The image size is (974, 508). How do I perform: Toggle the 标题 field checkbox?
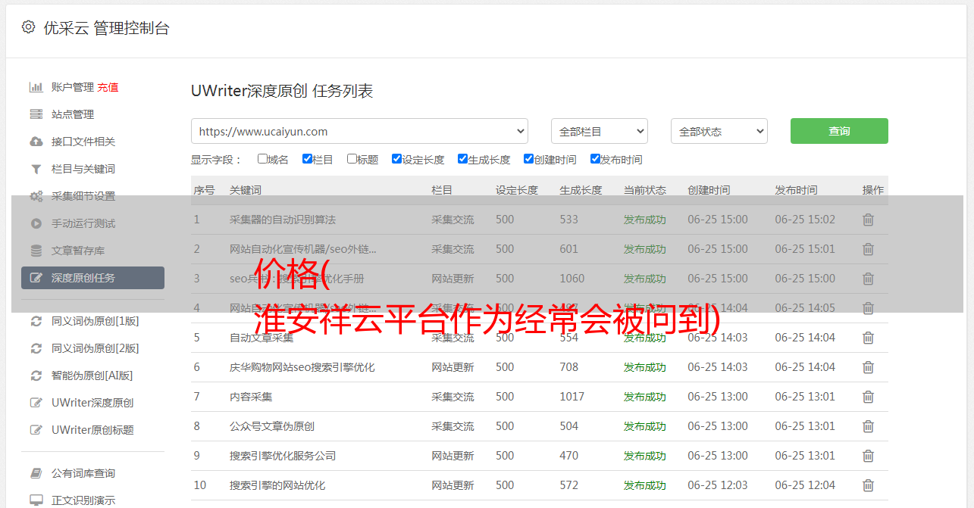coord(352,159)
